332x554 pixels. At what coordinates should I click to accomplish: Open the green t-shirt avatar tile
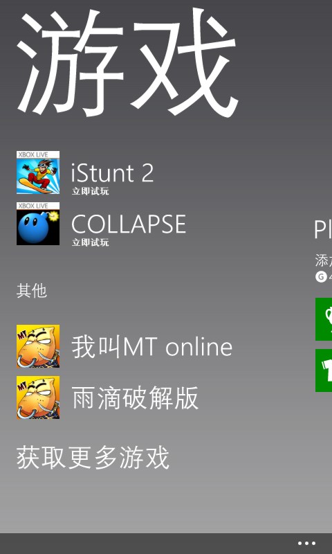tap(324, 370)
